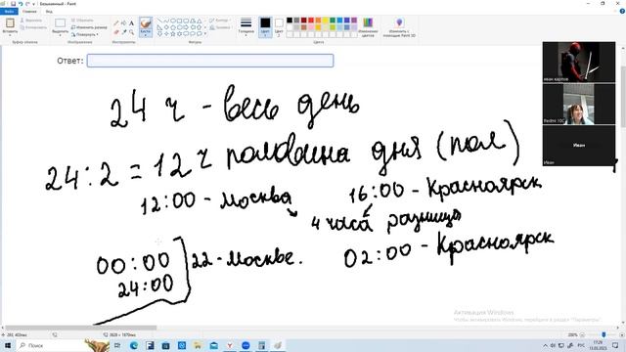Click the Crop (Обрезать) button
The height and width of the screenshot is (352, 626).
point(82,20)
